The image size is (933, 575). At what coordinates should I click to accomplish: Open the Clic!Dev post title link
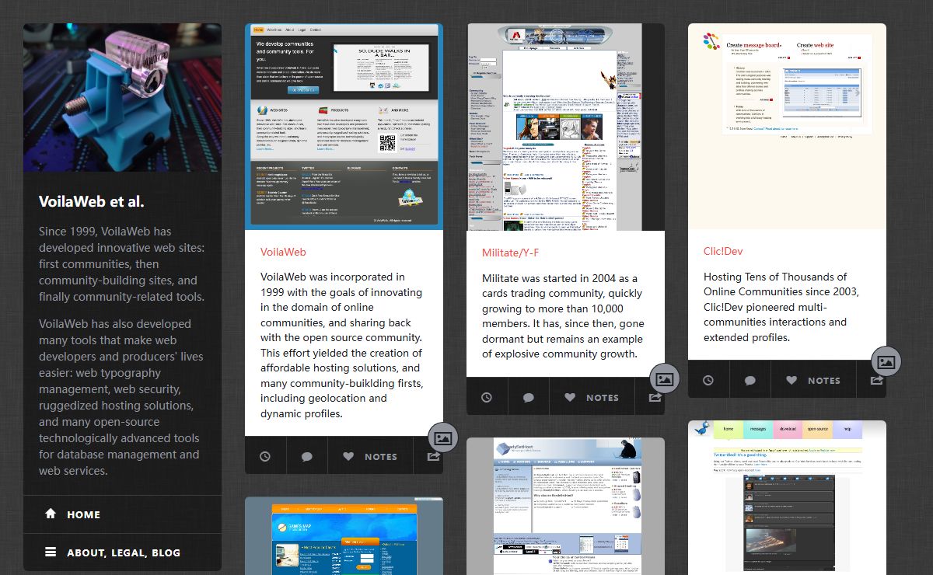click(x=724, y=252)
